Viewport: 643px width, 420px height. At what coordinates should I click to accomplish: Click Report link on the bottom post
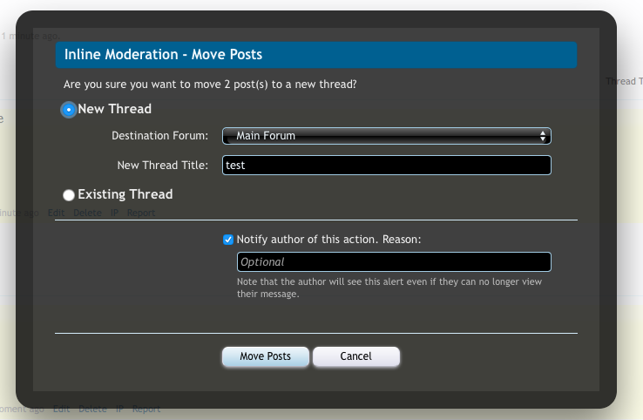146,409
